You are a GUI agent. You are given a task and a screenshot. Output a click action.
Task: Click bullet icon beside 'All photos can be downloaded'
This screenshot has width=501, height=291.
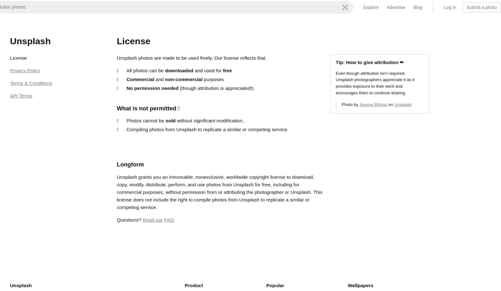(x=118, y=71)
